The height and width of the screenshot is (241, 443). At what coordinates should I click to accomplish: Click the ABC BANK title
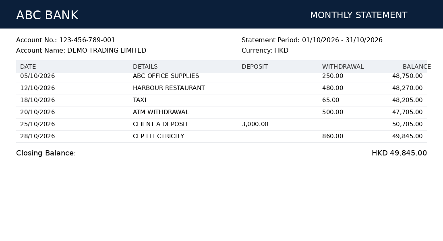(x=47, y=15)
